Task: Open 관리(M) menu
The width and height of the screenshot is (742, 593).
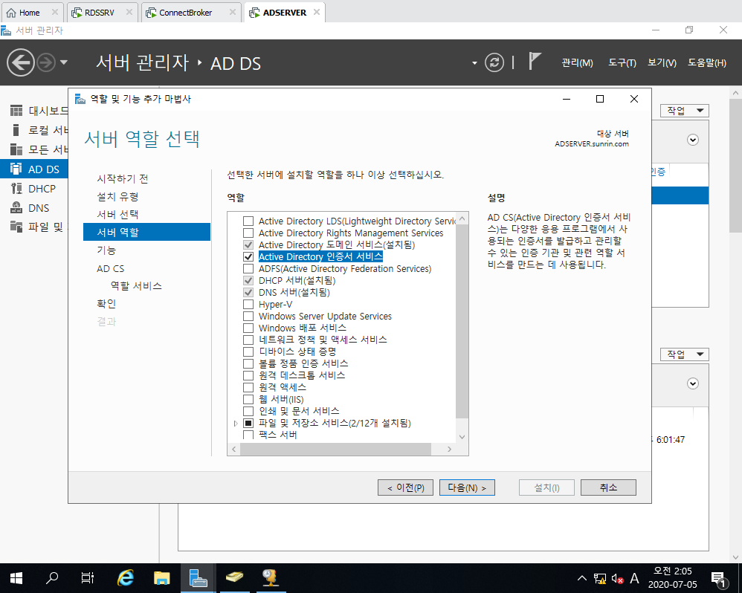Action: tap(577, 62)
